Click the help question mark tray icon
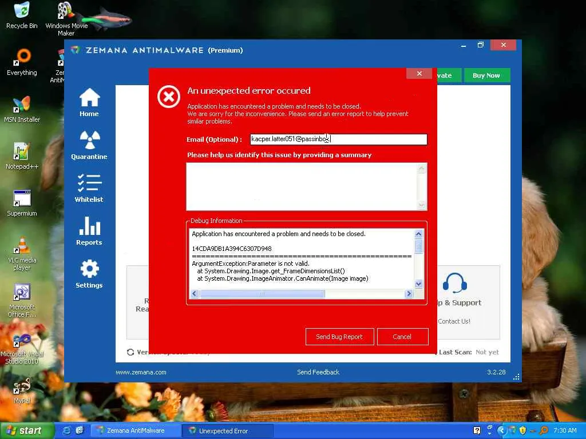Viewport: 586px width, 439px height. point(477,430)
